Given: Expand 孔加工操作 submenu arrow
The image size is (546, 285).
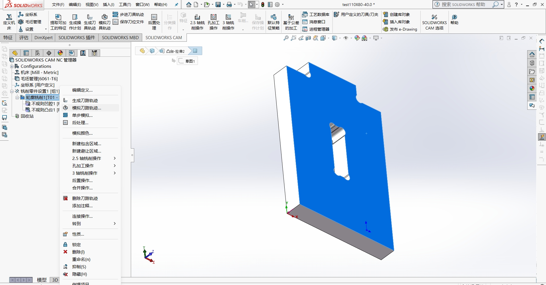Looking at the screenshot, I should click(x=115, y=166).
